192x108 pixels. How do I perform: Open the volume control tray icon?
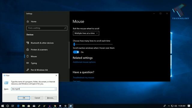click(x=175, y=106)
